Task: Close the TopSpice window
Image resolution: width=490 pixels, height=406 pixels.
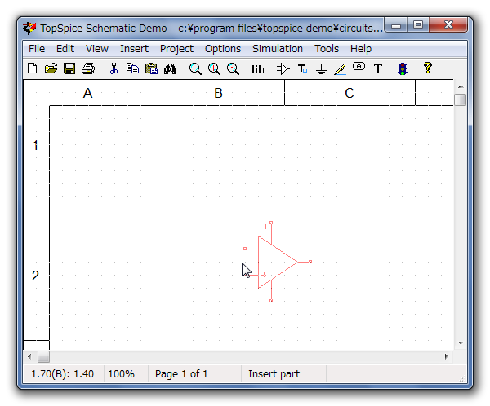Action: tap(448, 25)
